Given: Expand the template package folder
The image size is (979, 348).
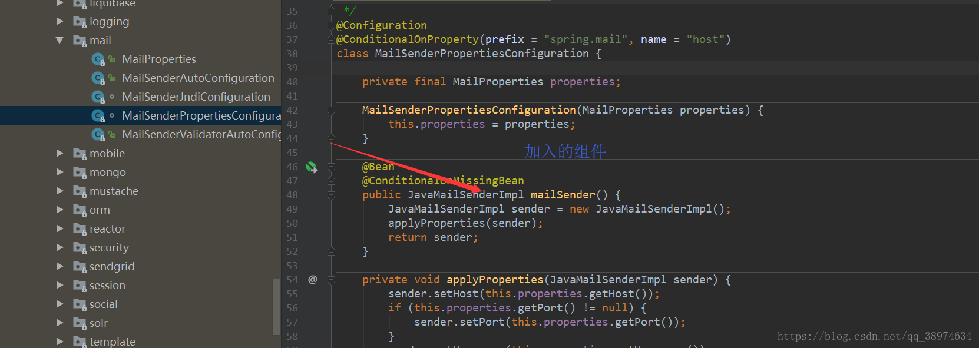Looking at the screenshot, I should coord(59,342).
